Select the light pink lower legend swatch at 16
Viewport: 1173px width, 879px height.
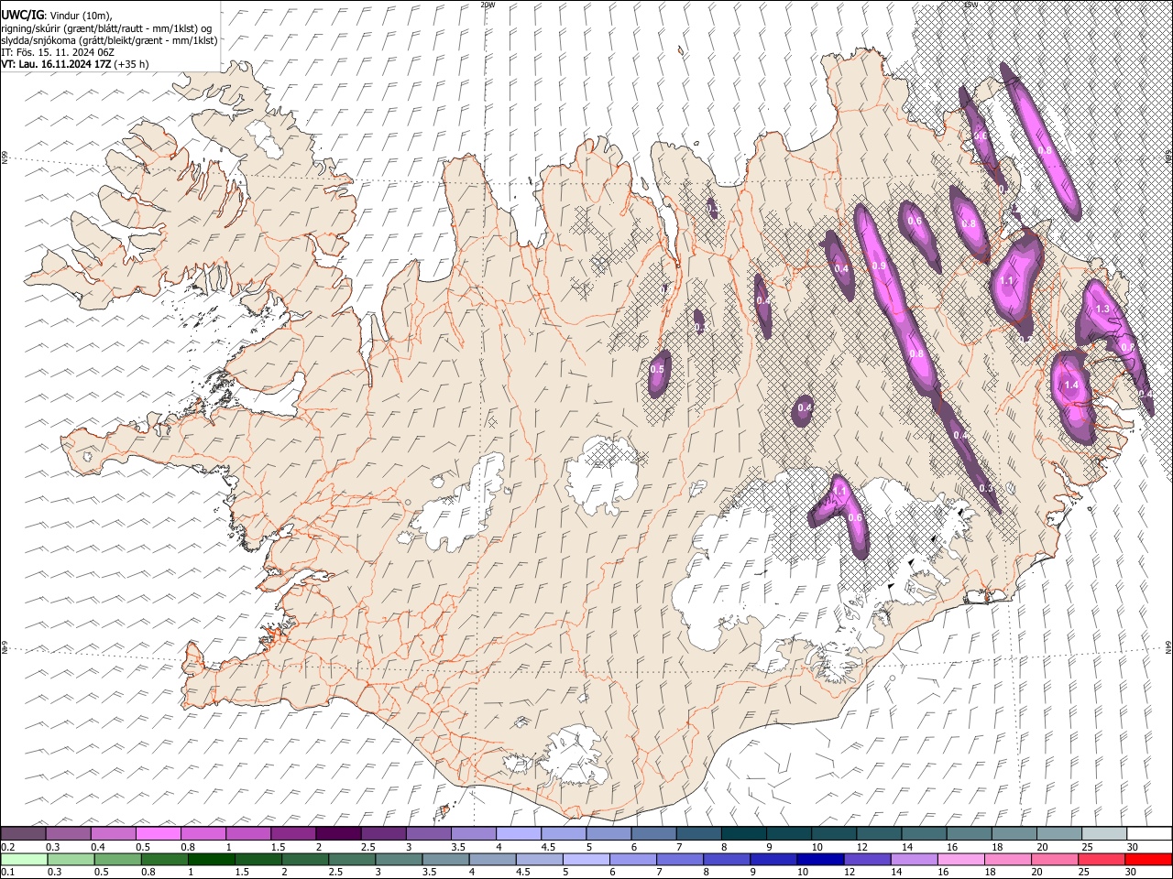point(961,859)
